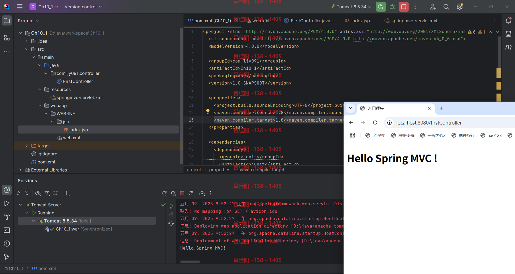The height and width of the screenshot is (274, 515).
Task: Collapse the src folder
Action: point(27,49)
